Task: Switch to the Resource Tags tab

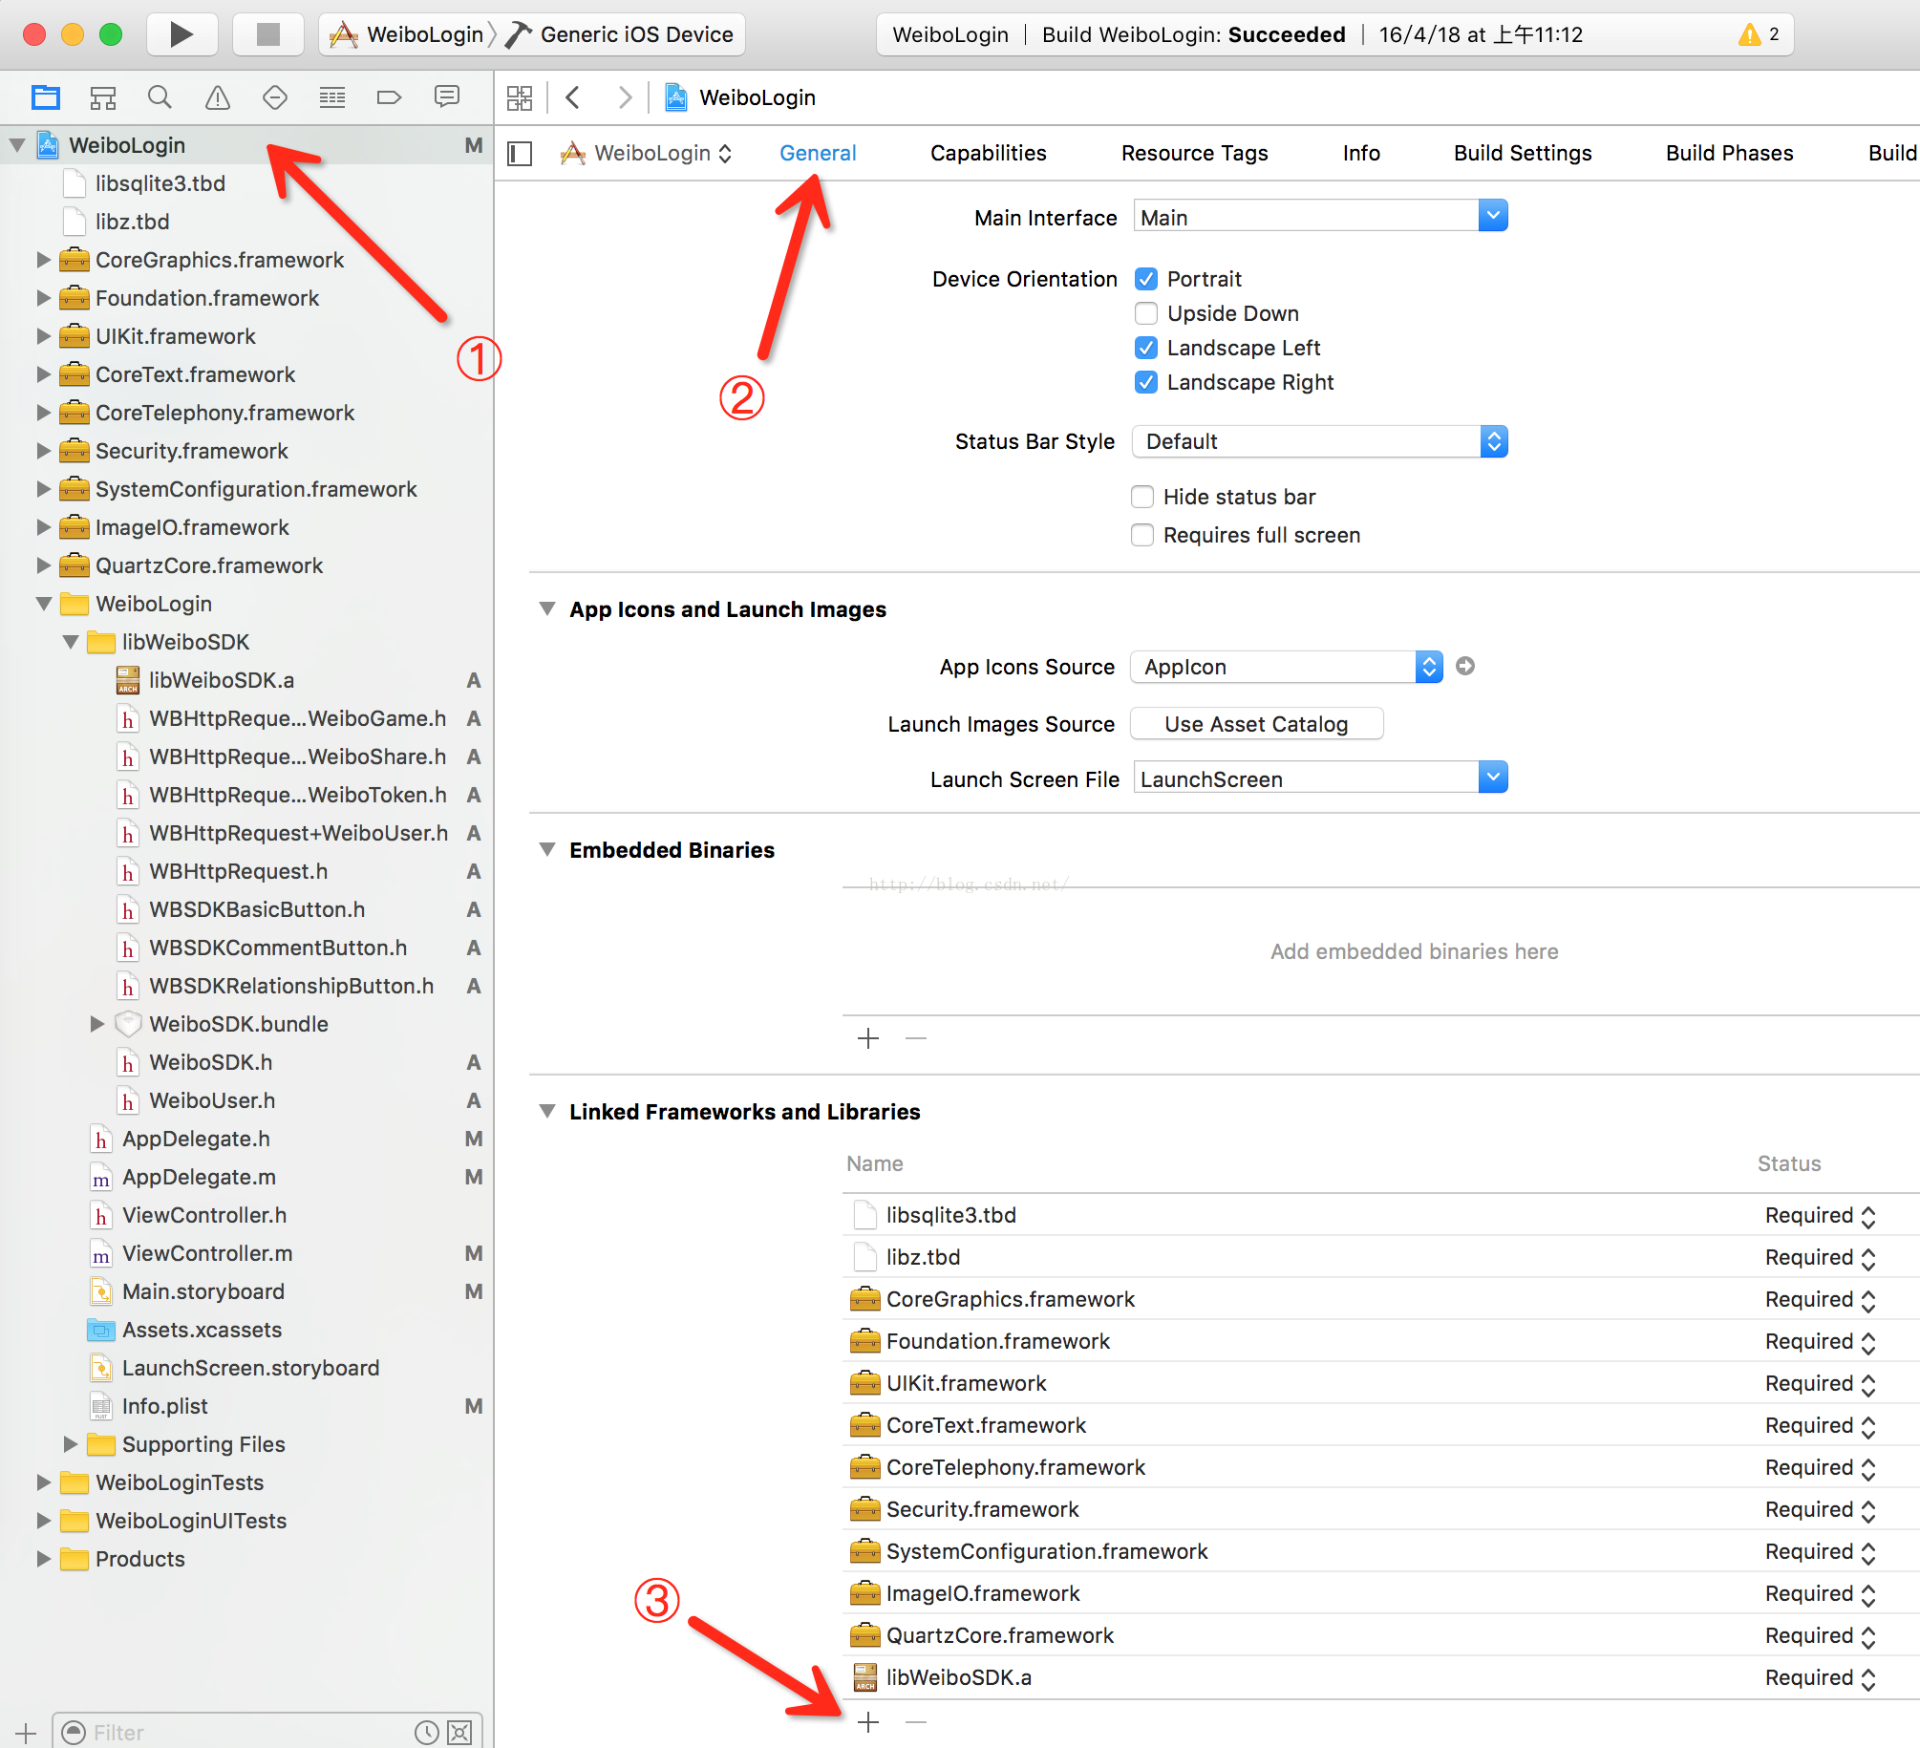Action: click(x=1194, y=153)
